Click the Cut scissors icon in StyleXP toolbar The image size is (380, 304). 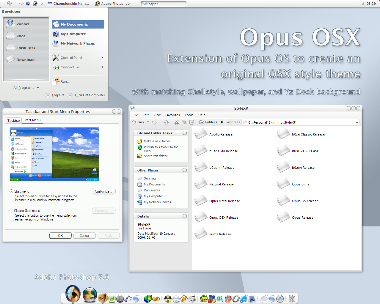[x=177, y=122]
